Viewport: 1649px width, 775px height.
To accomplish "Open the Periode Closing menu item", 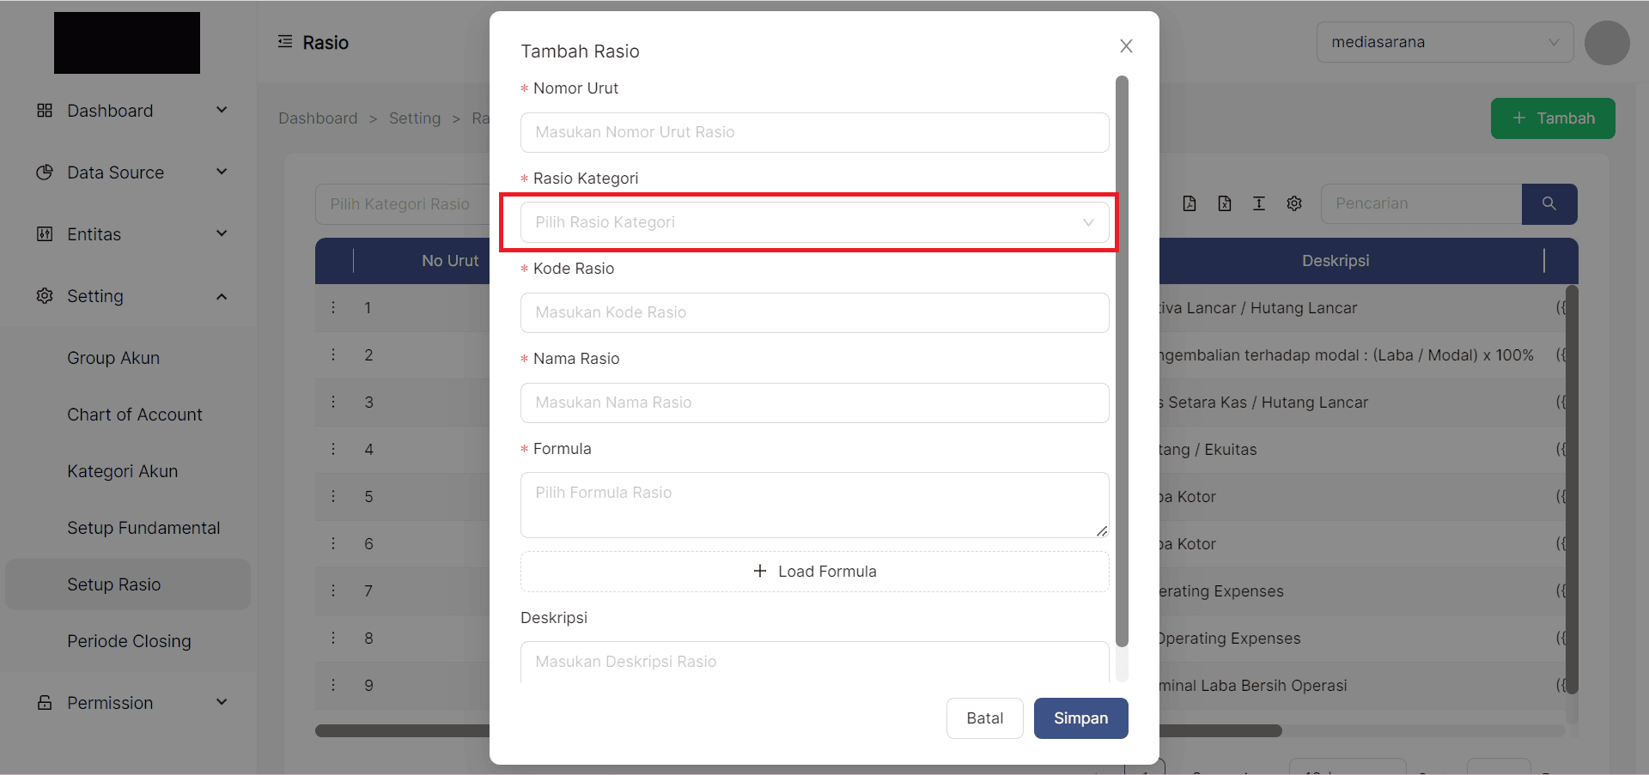I will (x=129, y=641).
